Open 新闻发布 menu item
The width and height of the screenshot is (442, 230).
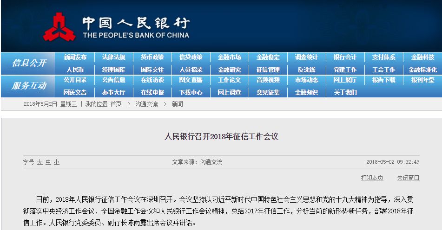pyautogui.click(x=75, y=57)
